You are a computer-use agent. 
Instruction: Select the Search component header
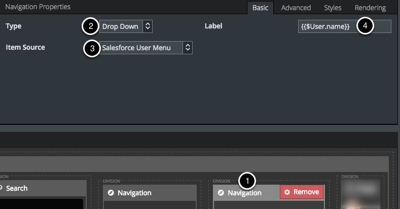pos(41,188)
